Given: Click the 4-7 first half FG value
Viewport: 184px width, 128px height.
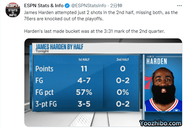Looking at the screenshot, I should (x=84, y=80).
